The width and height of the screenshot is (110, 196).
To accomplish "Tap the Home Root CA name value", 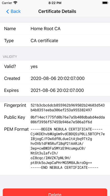I will click(x=45, y=29).
